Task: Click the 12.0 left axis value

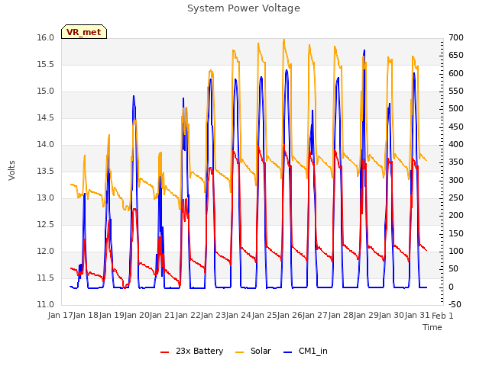Action: click(46, 252)
